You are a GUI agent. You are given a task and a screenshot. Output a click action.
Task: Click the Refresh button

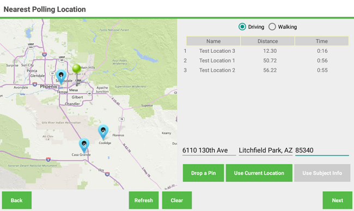point(144,200)
